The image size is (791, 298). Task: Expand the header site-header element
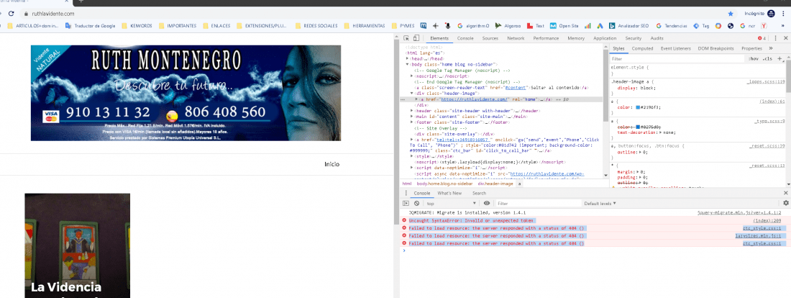412,111
